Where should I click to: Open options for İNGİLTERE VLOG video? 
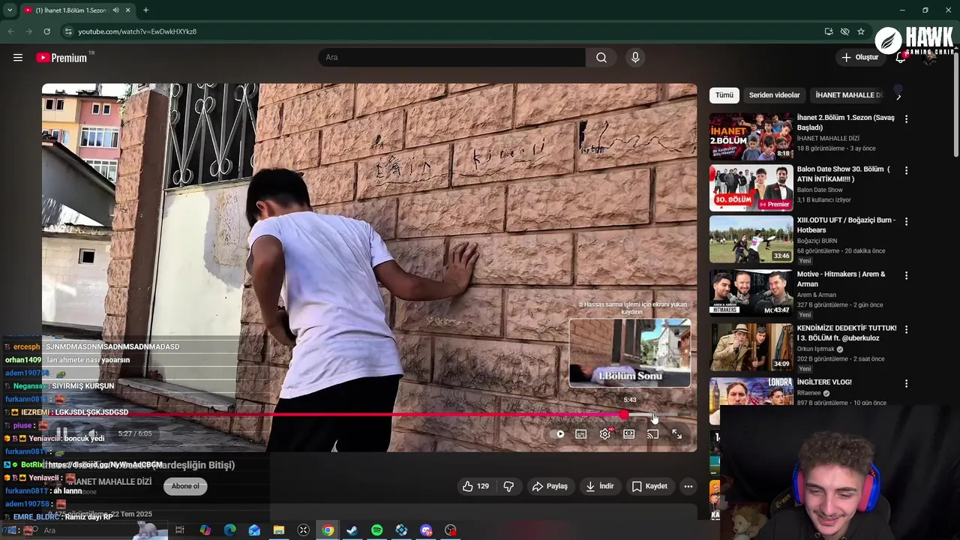pos(906,384)
